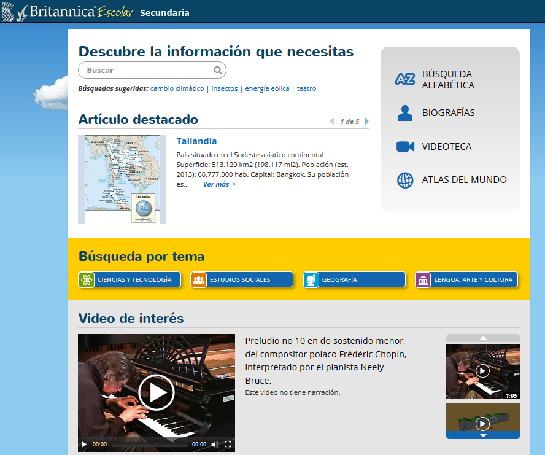Open Búsqueda Alfabética via AZ icon
This screenshot has height=455, width=545.
pos(405,79)
